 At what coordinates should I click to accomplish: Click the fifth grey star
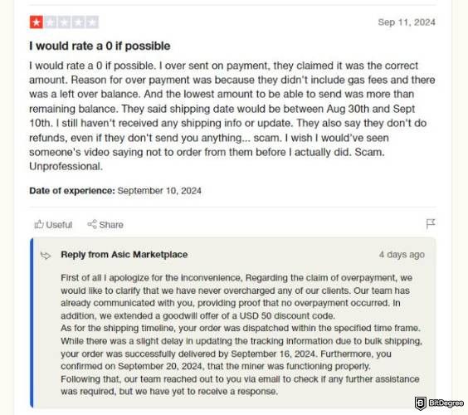click(x=92, y=22)
